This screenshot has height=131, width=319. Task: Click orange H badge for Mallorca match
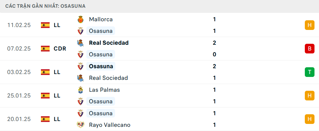click(x=309, y=25)
